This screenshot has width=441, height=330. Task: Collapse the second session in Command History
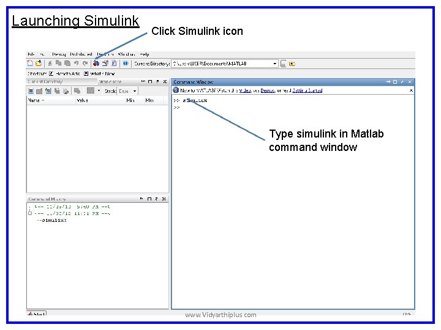point(30,213)
